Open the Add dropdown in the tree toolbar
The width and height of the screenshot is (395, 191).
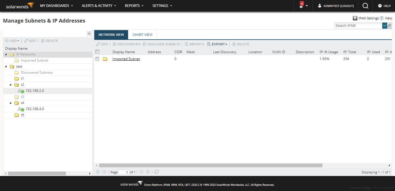[12, 41]
